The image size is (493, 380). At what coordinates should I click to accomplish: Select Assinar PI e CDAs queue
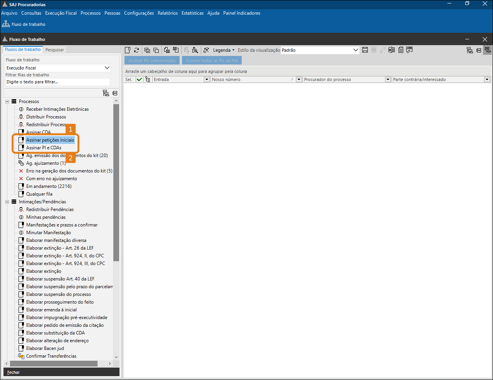44,148
